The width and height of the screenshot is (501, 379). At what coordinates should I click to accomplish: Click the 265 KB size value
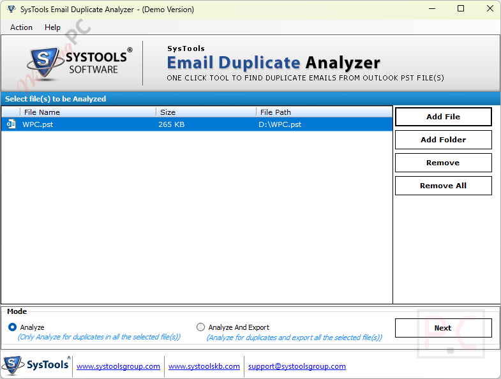(x=171, y=124)
